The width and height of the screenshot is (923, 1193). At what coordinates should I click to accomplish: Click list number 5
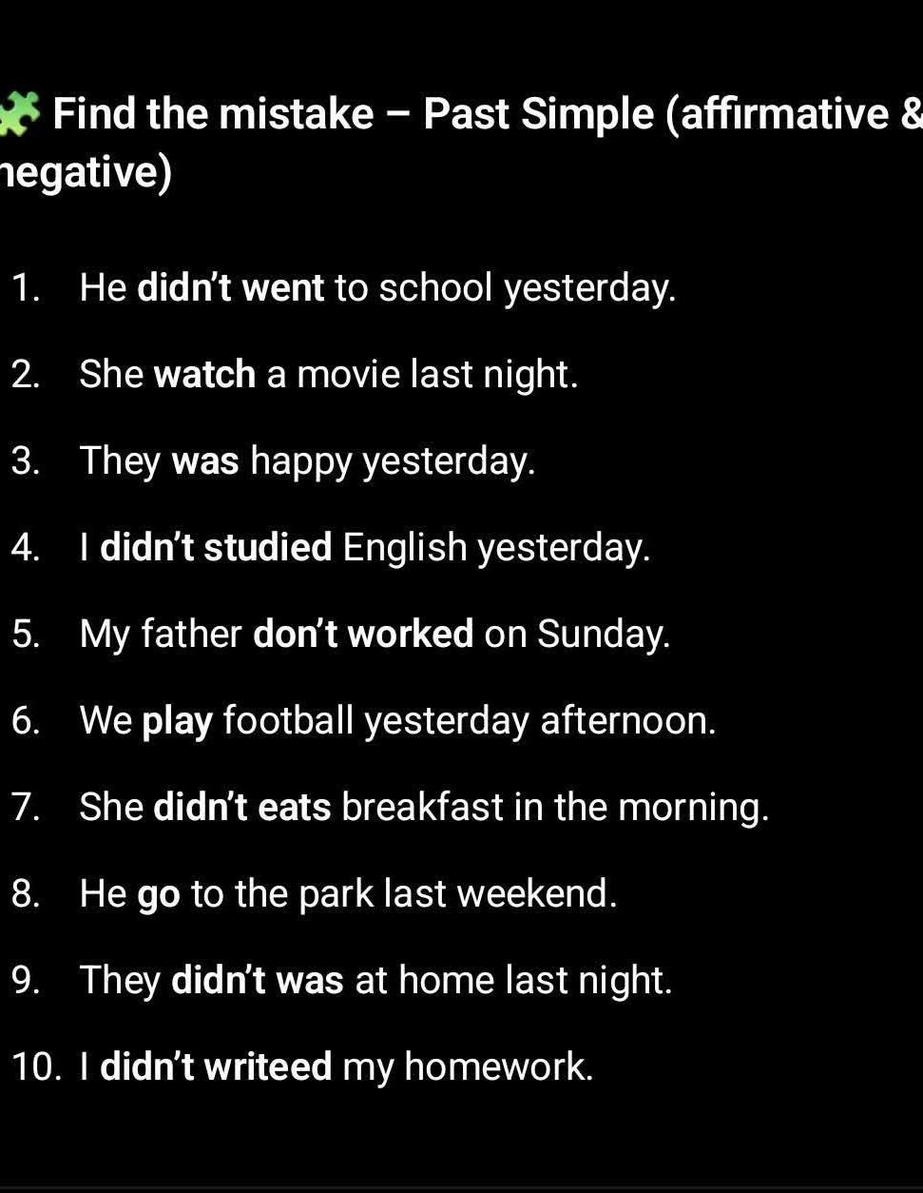26,634
